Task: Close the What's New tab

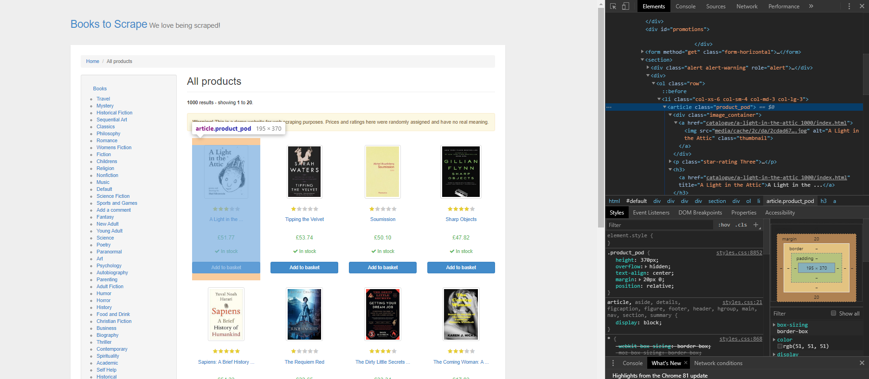Action: pos(686,363)
